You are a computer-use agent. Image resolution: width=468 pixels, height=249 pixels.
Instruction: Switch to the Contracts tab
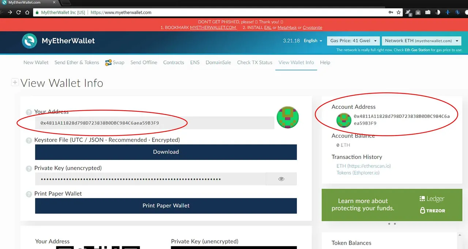click(174, 62)
